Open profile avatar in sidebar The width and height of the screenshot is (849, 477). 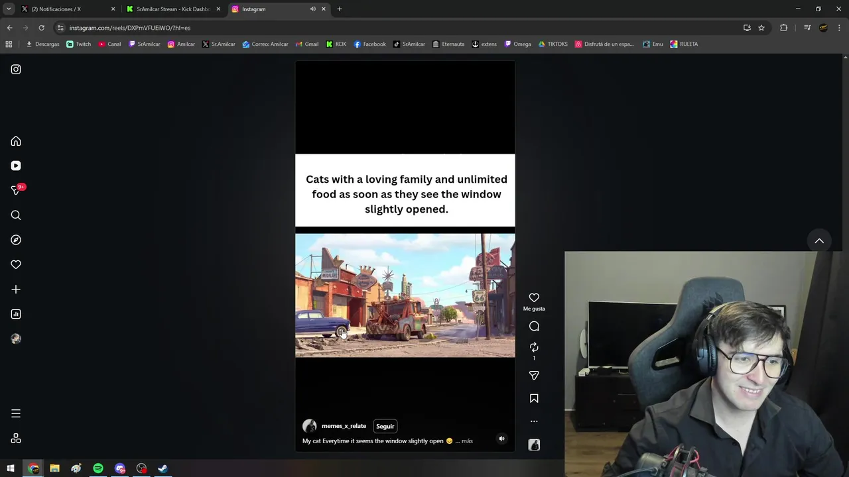tap(16, 339)
